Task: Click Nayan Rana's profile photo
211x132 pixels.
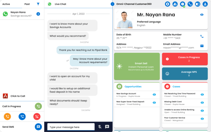Action: coord(125,20)
